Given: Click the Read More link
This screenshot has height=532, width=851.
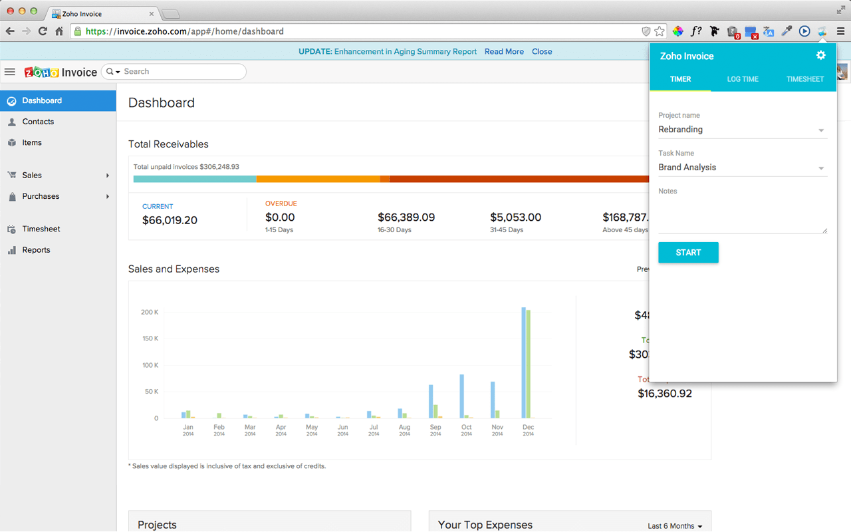Looking at the screenshot, I should (x=504, y=52).
